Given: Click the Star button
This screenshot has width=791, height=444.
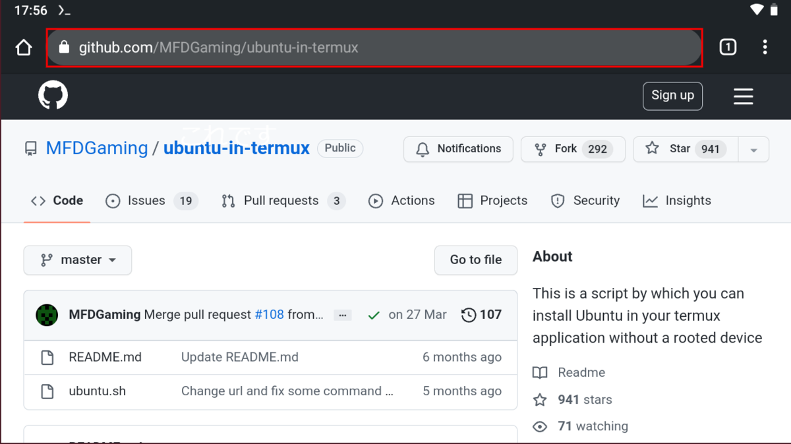Looking at the screenshot, I should [x=686, y=149].
